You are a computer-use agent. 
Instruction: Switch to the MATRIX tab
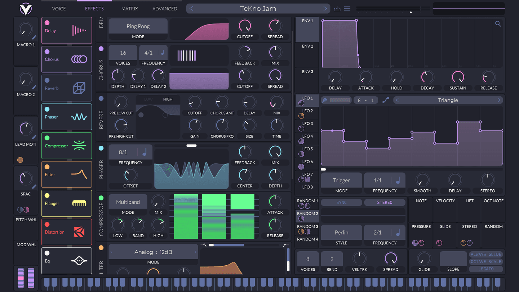pos(129,8)
